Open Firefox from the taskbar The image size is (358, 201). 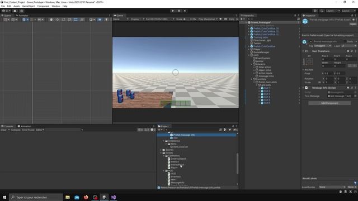tap(86, 197)
